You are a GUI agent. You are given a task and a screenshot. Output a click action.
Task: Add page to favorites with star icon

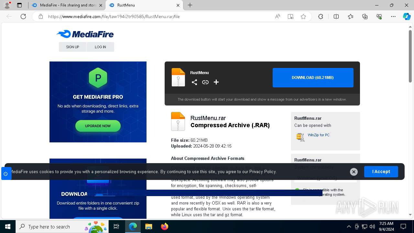tap(303, 17)
